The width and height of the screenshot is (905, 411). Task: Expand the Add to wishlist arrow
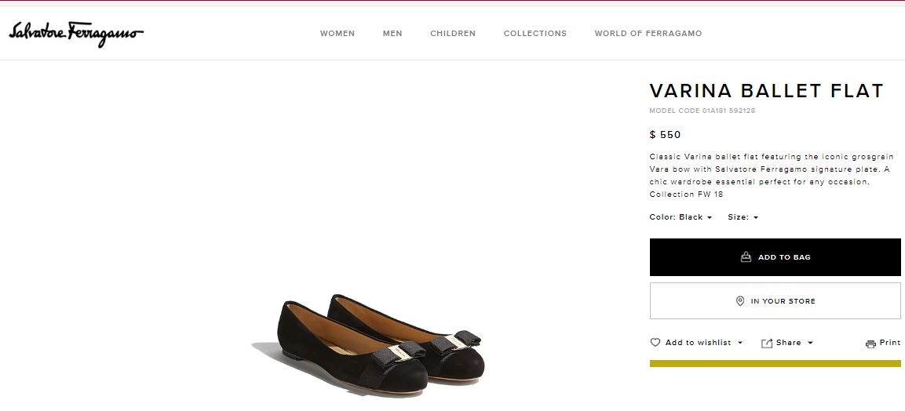[x=740, y=343]
